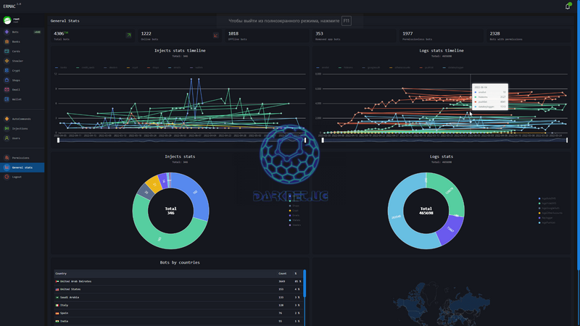Toggle wallets series in Injects timeline legend
Viewport: 580px width, 326px height.
click(196, 67)
